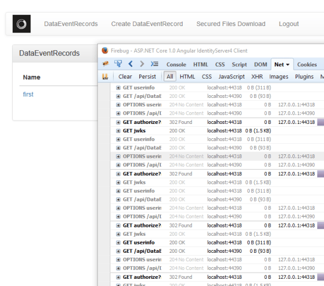Open DataEventRecords in the navigation bar
The width and height of the screenshot is (324, 286).
pyautogui.click(x=71, y=24)
